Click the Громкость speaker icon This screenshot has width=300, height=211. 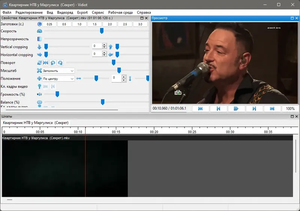39,94
